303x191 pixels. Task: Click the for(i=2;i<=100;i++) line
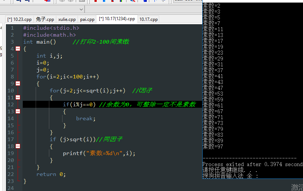pos(68,77)
